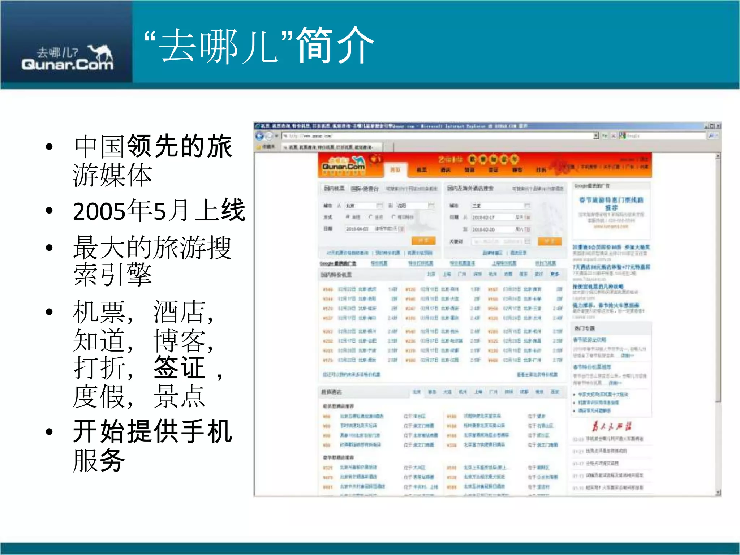
Task: Open the 首页 navigation tab
Action: coord(395,169)
